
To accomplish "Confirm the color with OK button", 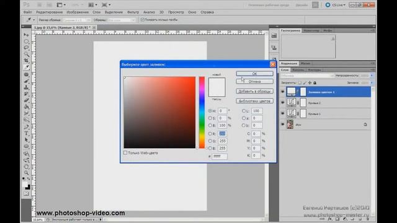I will pyautogui.click(x=254, y=74).
